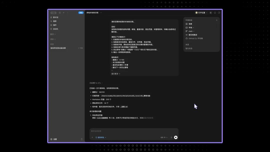The image size is (270, 152).
Task: Click the Markdown 页面：205 个 line
Action: click(x=101, y=99)
